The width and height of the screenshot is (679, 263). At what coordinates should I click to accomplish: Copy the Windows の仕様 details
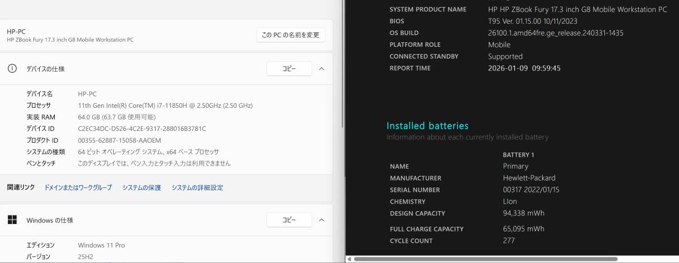point(289,220)
